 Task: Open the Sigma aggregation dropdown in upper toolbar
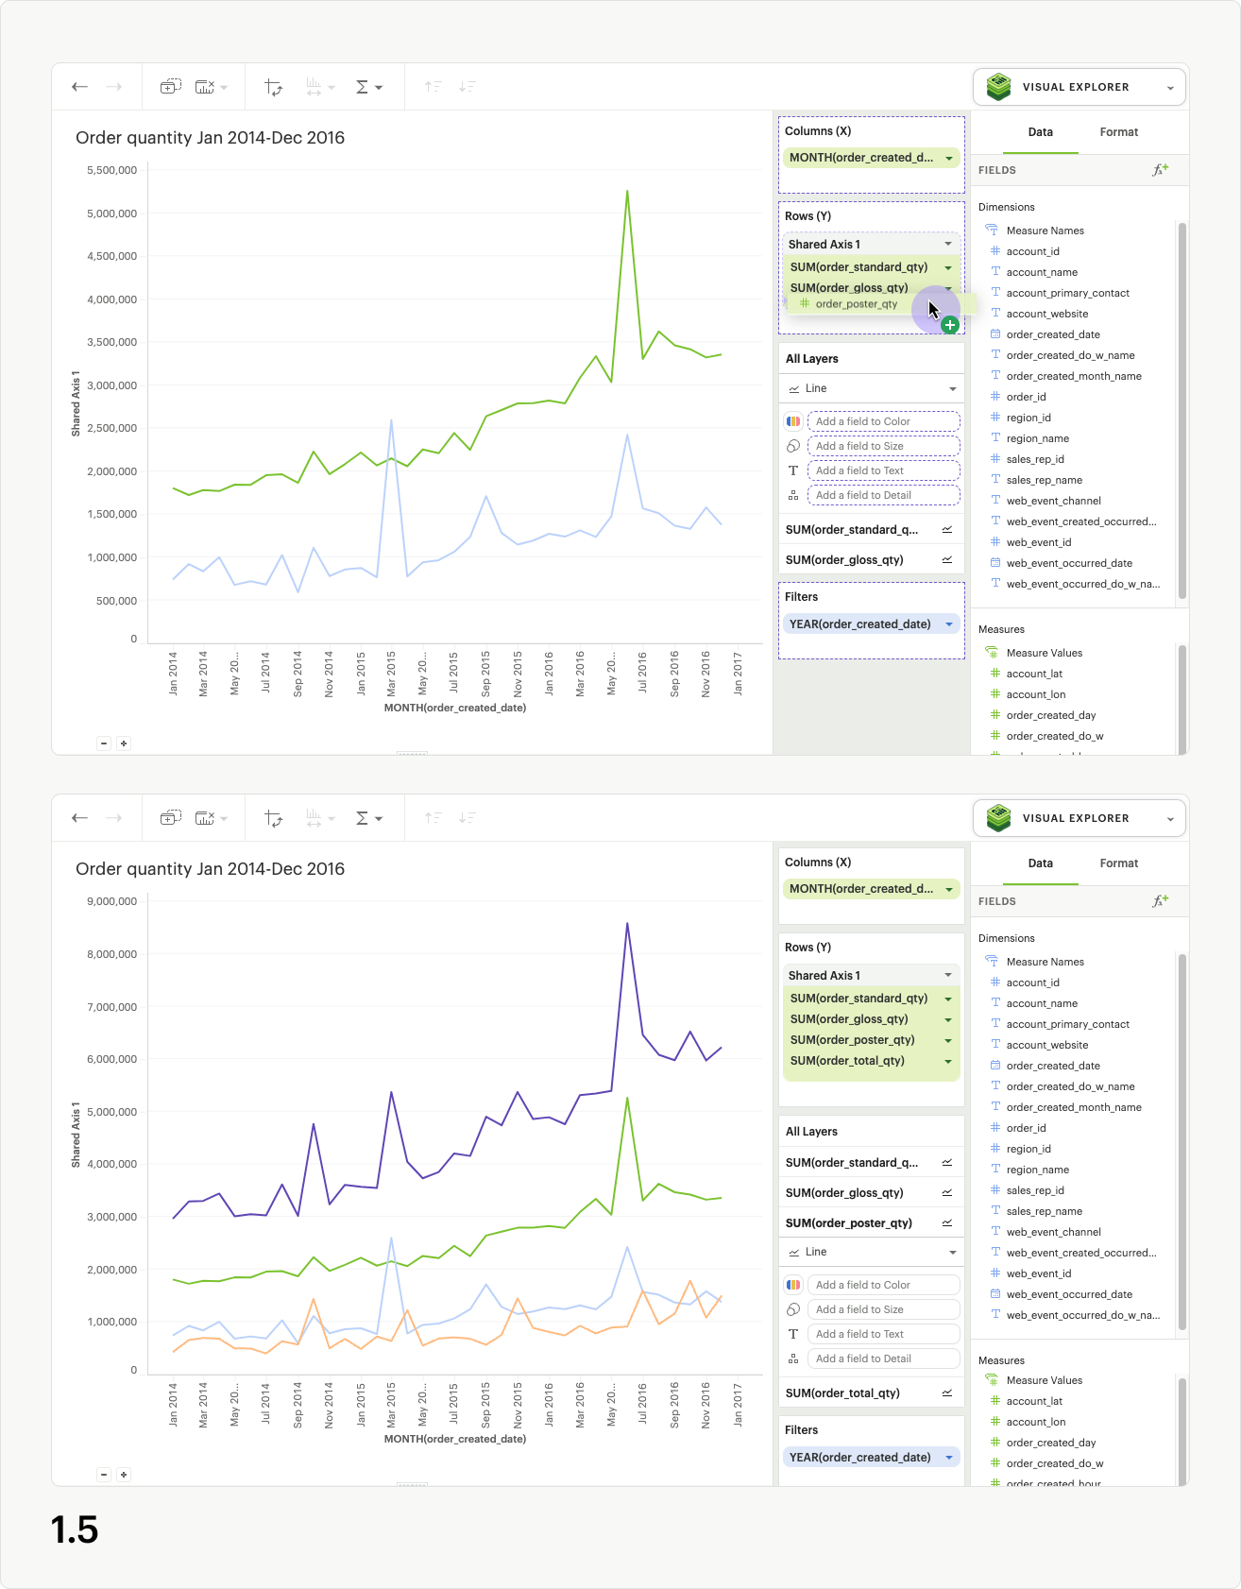pos(368,87)
